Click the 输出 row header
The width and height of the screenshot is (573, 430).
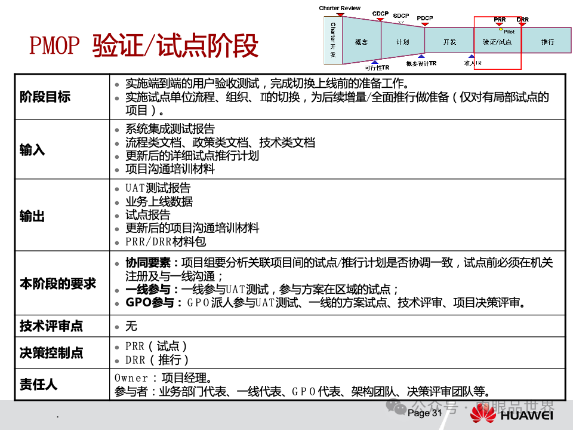click(x=32, y=216)
